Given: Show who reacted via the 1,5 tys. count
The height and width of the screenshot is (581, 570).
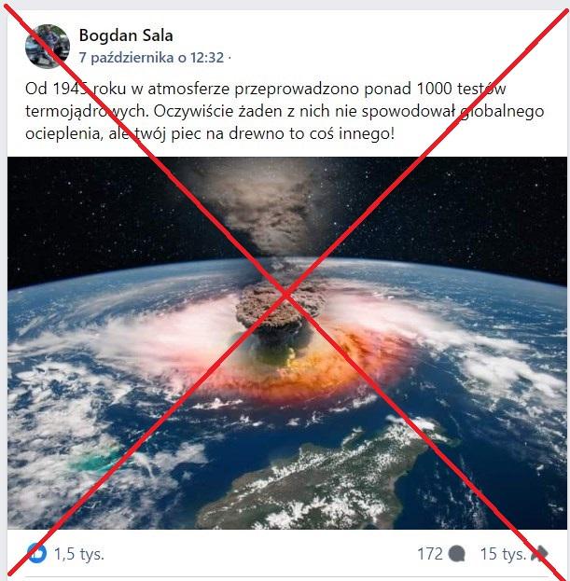Looking at the screenshot, I should point(79,554).
